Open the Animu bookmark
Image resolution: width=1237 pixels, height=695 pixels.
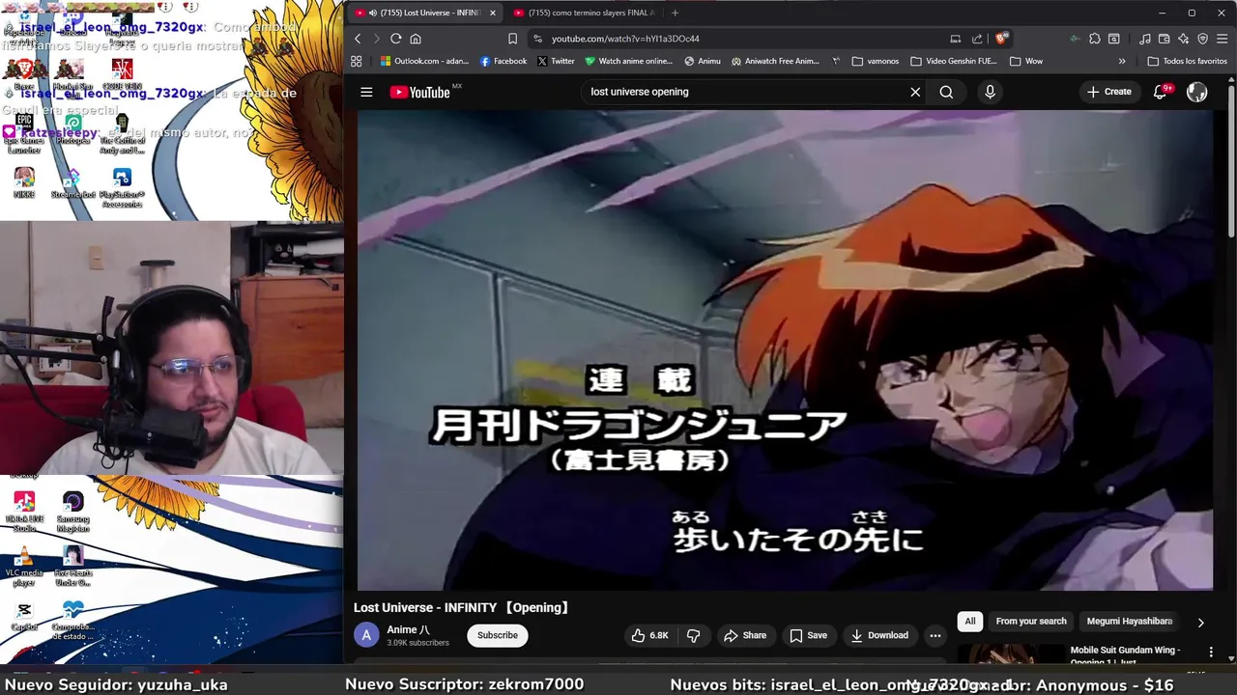(703, 61)
